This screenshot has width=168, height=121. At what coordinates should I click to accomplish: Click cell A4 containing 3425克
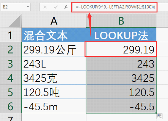(54, 78)
